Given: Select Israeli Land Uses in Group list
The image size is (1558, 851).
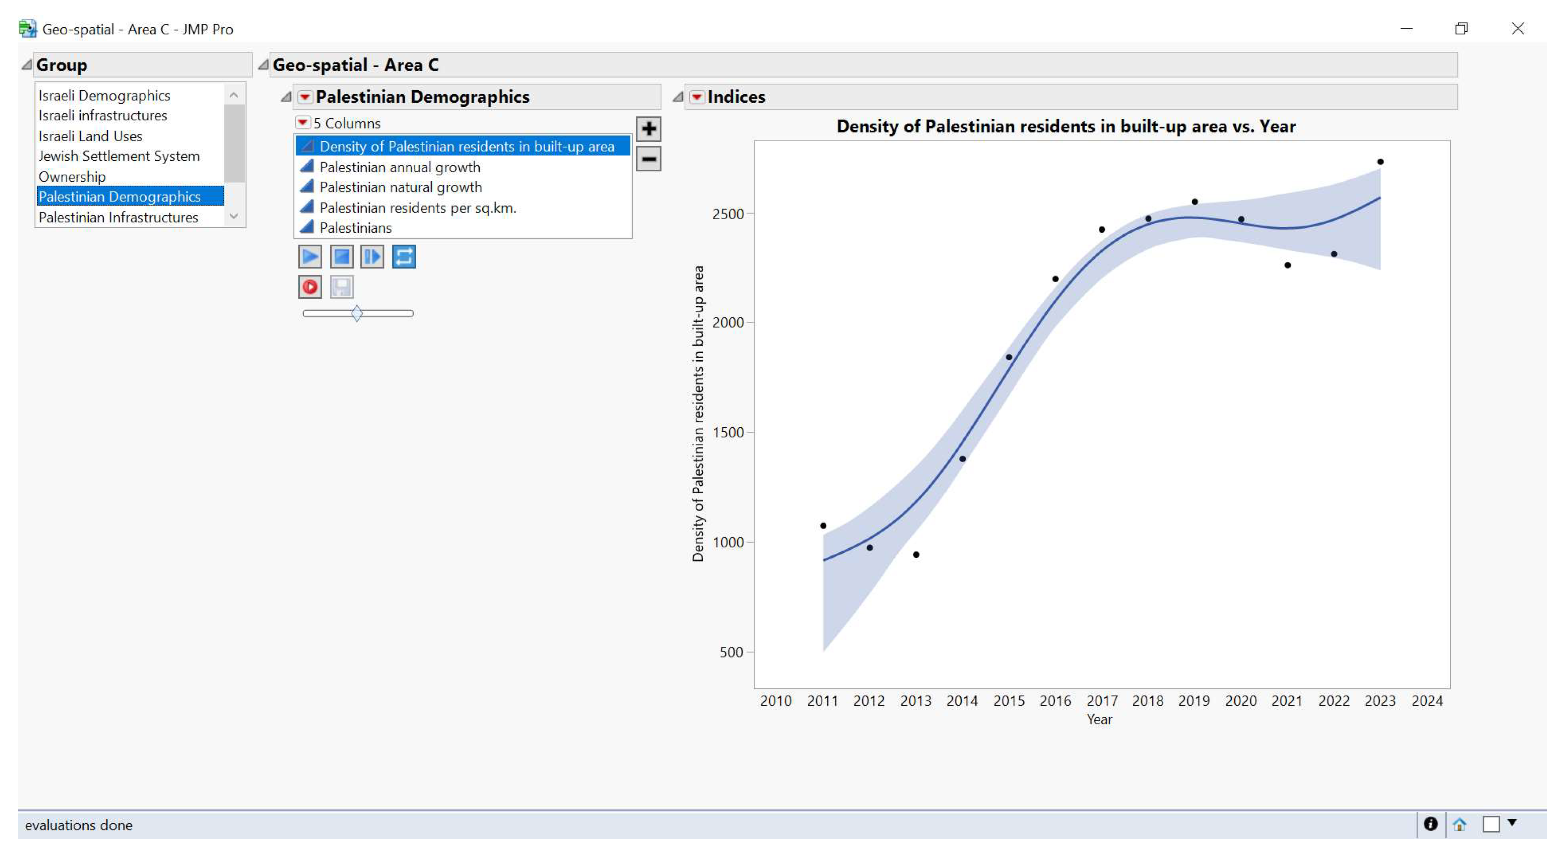Looking at the screenshot, I should click(x=91, y=136).
